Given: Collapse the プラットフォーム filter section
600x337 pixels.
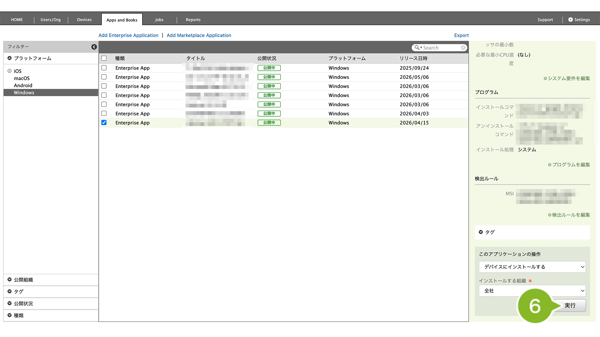Looking at the screenshot, I should pos(9,58).
